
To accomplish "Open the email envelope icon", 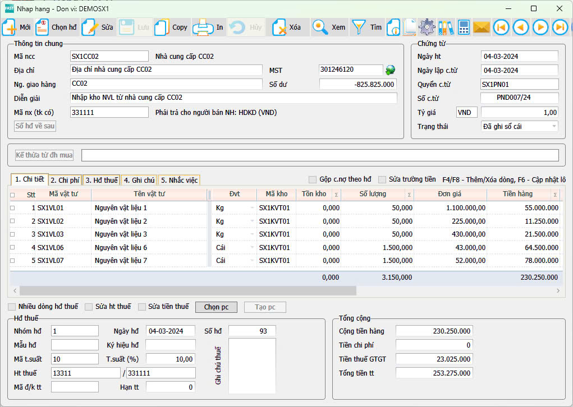I will point(481,27).
